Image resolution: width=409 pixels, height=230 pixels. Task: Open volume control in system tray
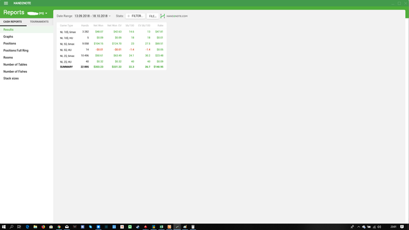[x=379, y=227]
